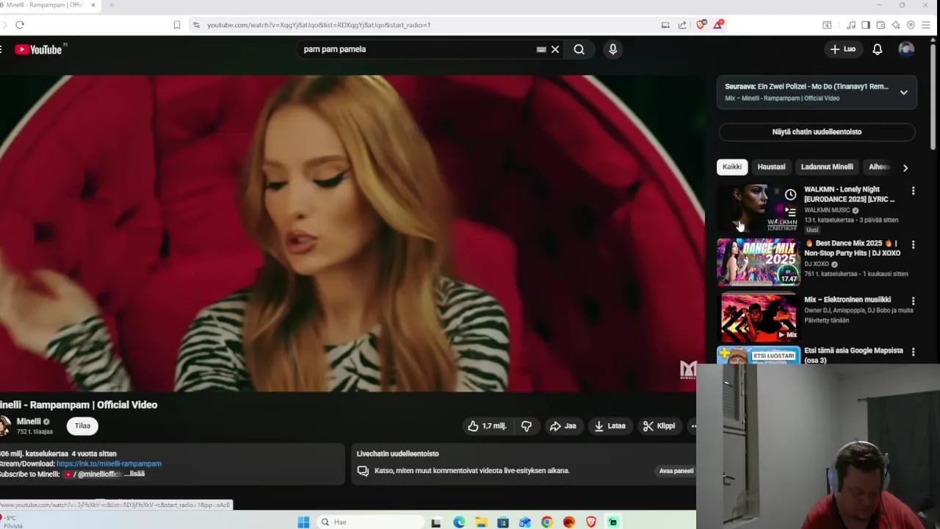Open Google Chrome from the taskbar
Viewport: 940px width, 529px height.
click(547, 522)
